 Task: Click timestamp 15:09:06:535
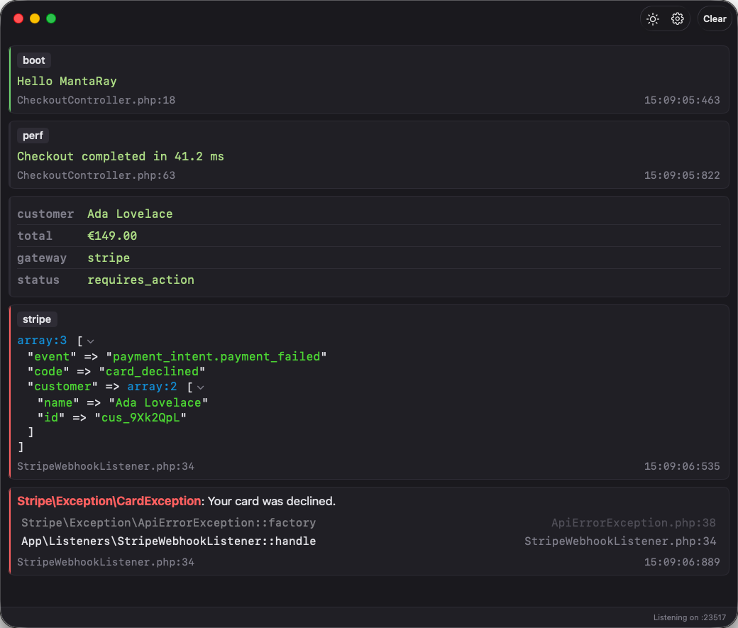682,466
